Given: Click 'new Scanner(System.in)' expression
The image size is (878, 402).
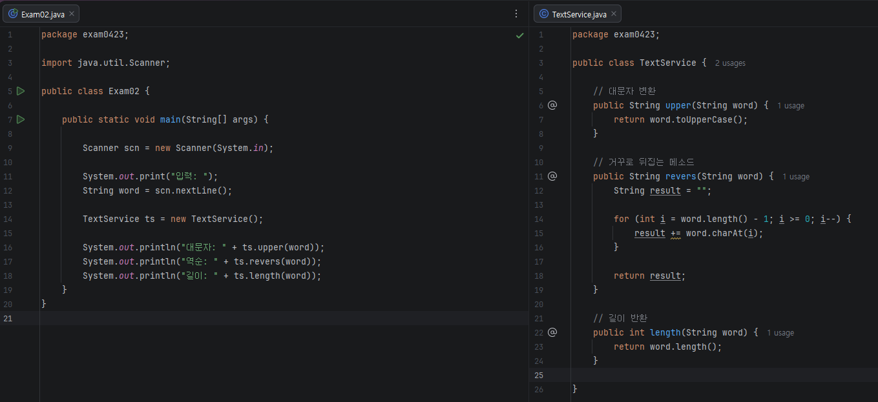Looking at the screenshot, I should pos(212,148).
